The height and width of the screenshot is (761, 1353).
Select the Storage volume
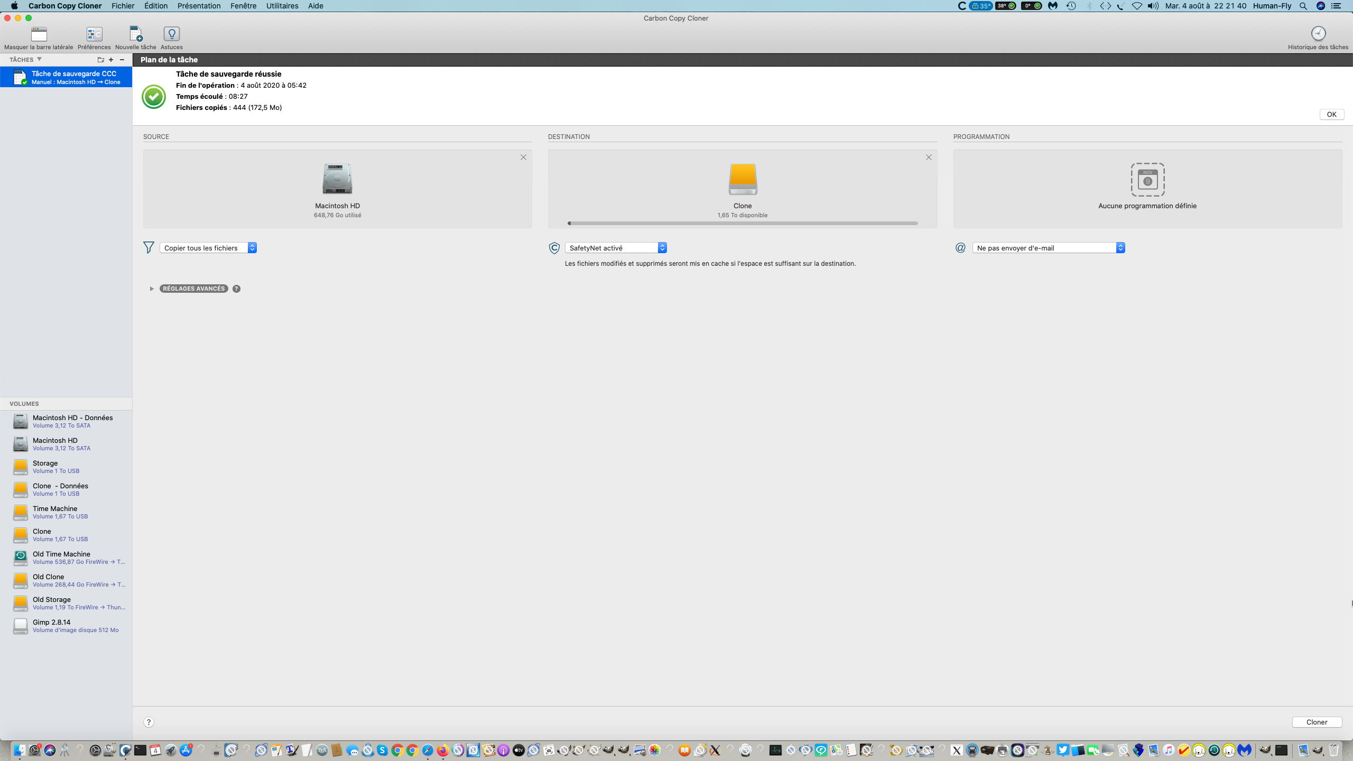pos(66,467)
